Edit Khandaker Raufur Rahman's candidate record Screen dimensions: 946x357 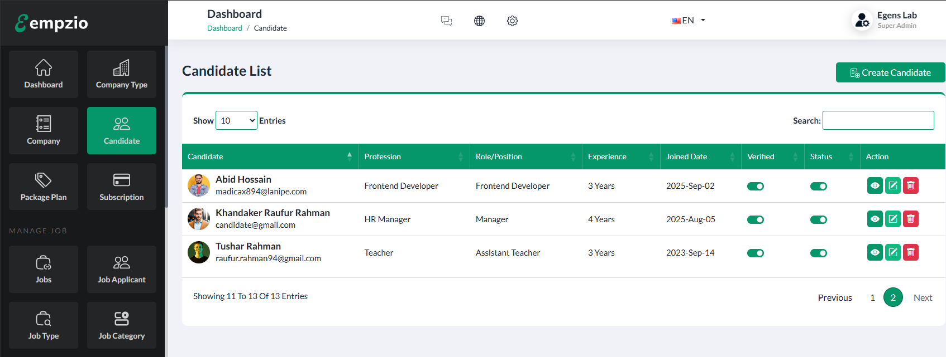click(893, 219)
